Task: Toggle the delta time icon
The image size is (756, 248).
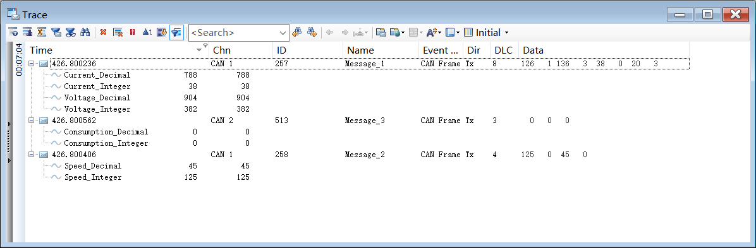Action: tap(147, 32)
